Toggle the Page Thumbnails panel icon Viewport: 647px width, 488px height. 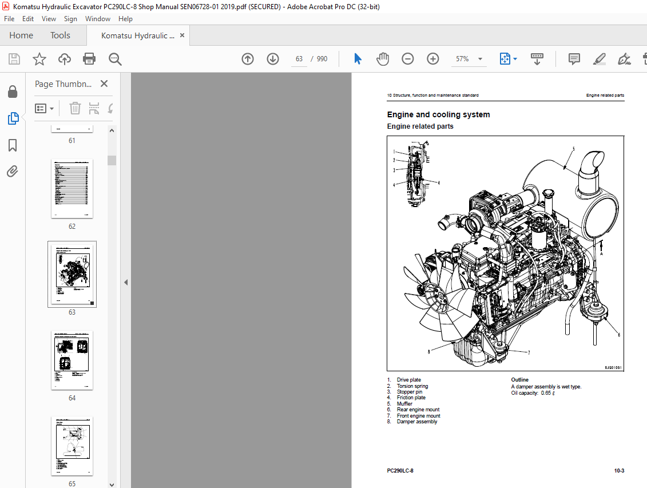[x=13, y=118]
